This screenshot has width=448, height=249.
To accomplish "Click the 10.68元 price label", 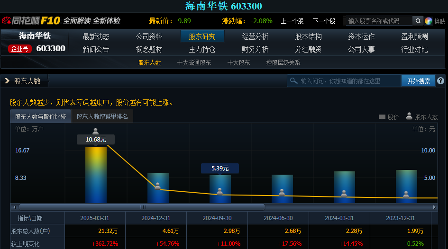I will [x=96, y=140].
